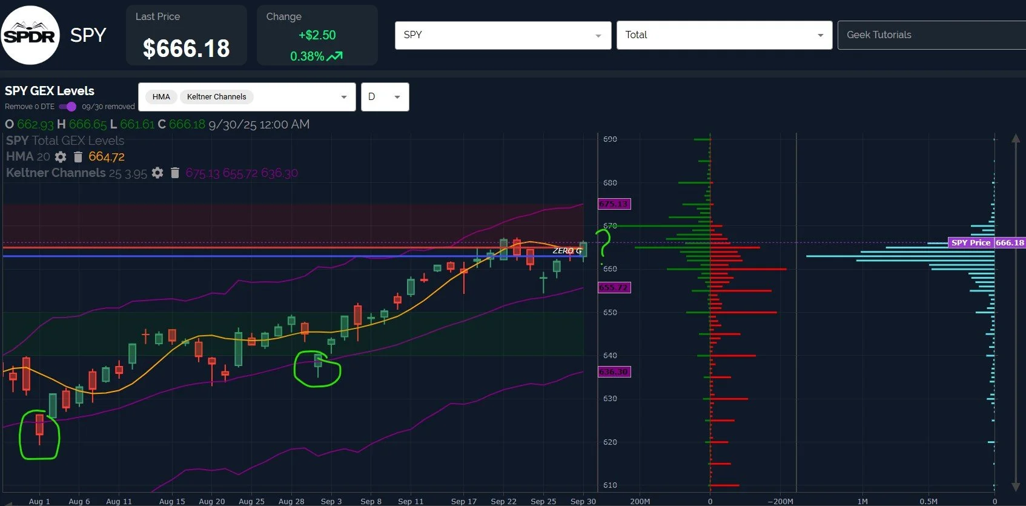Click the 675.13 upper Keltner label
Viewport: 1026px width, 506px height.
pos(614,204)
